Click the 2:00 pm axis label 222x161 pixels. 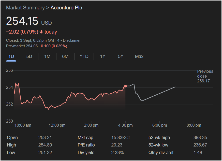91,125
